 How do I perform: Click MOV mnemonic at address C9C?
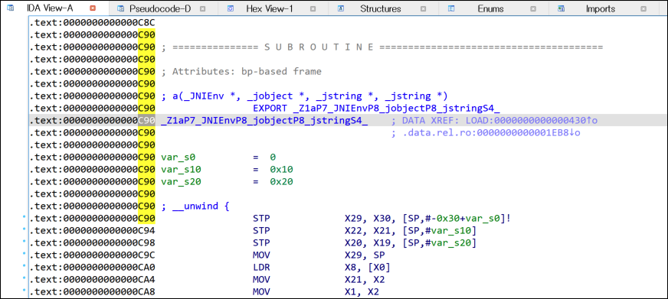(261, 255)
